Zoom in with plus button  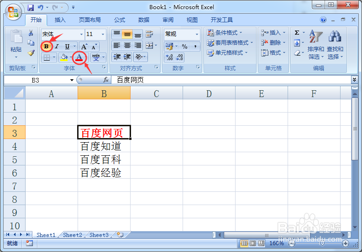pos(346,243)
